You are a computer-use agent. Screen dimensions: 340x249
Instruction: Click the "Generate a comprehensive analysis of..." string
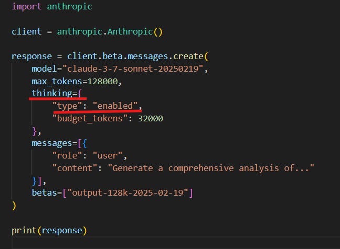[x=211, y=168]
